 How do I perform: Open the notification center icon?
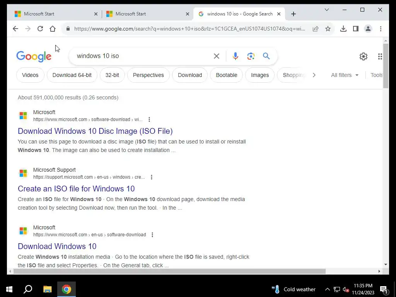[384, 290]
